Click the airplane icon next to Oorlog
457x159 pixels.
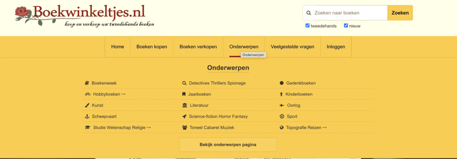coord(282,105)
